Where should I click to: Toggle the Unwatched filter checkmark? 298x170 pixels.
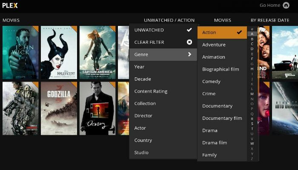tap(189, 30)
